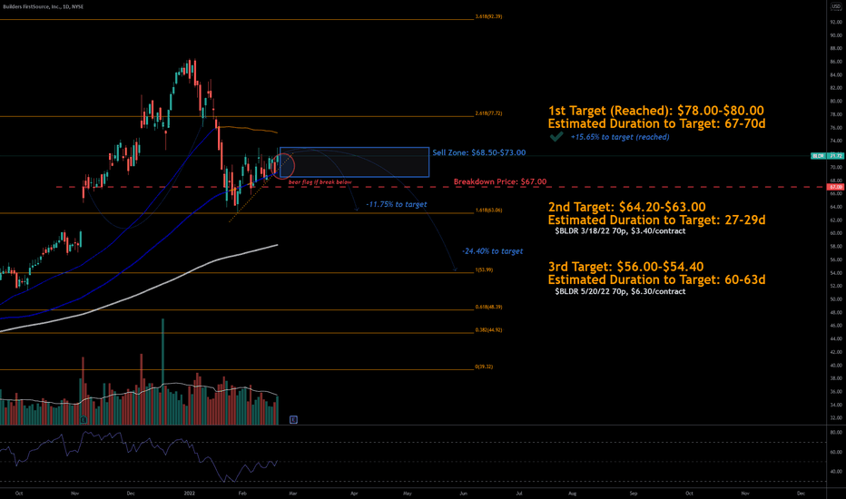Click the 0(39.32) Fibonacci label
Image resolution: width=846 pixels, height=499 pixels.
coord(484,367)
